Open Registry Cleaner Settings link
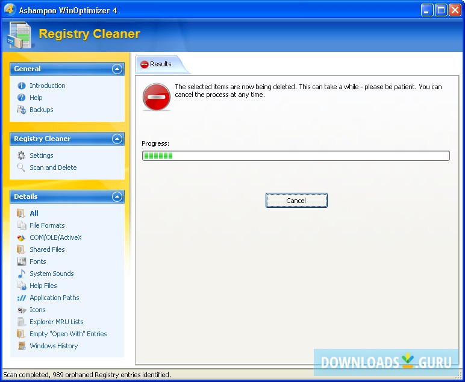Viewport: 465px width, 382px height. [42, 155]
